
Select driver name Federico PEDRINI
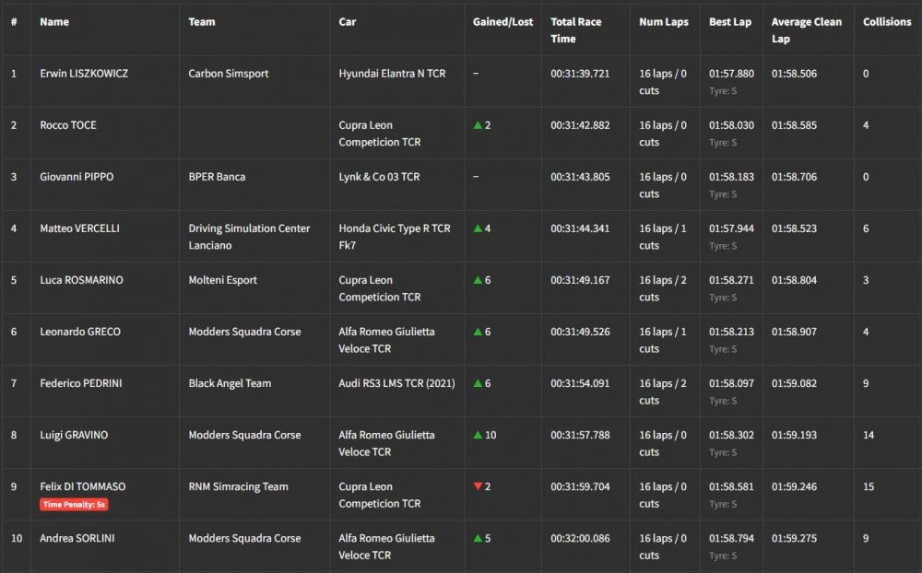[x=80, y=384]
